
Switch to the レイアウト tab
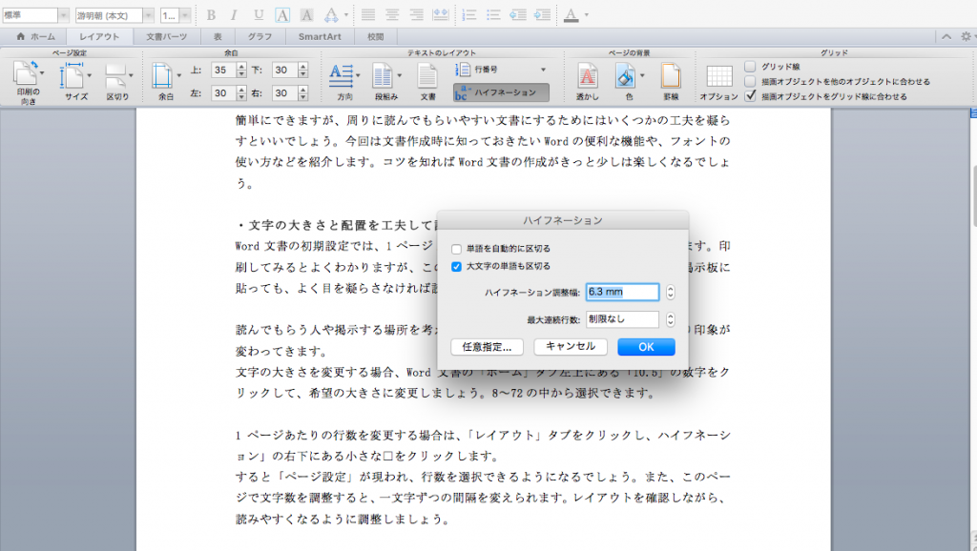coord(99,37)
